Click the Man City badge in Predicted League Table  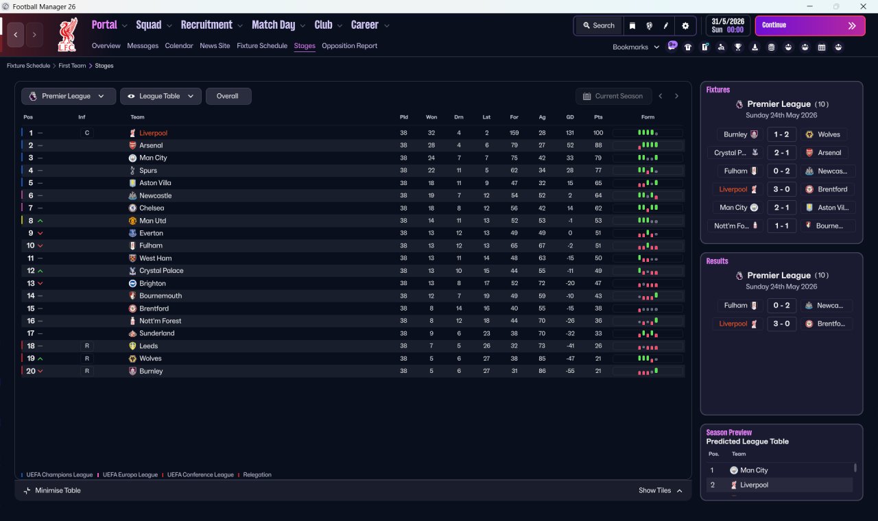point(734,470)
